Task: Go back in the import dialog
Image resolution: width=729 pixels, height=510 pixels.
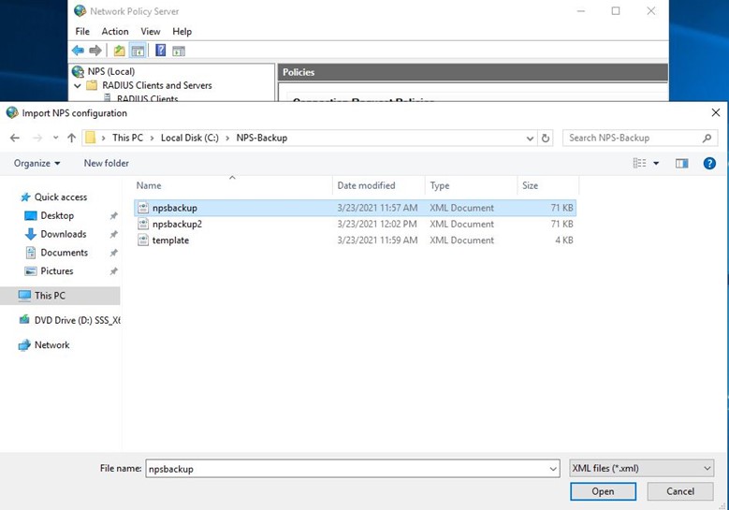Action: (x=15, y=138)
